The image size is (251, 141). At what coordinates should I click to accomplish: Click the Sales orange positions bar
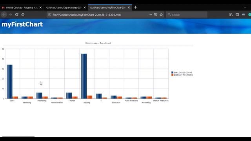point(15,98)
